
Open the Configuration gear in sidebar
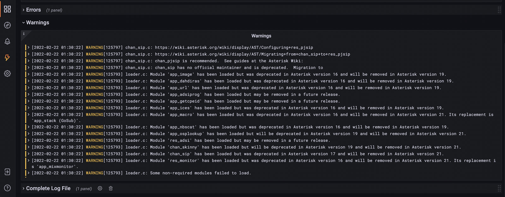(x=7, y=74)
